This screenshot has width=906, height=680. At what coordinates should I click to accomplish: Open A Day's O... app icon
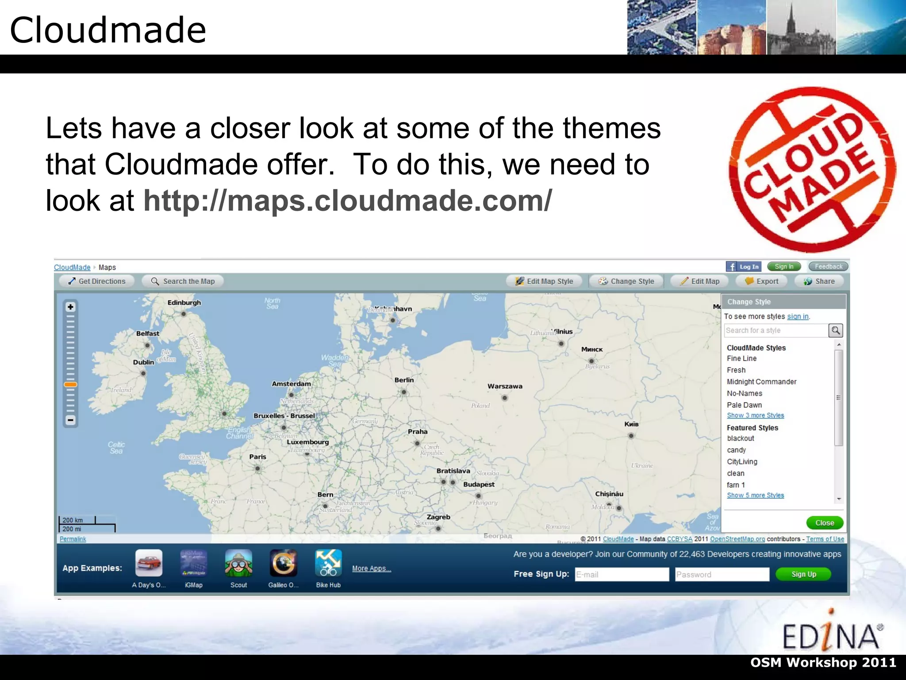pos(149,563)
